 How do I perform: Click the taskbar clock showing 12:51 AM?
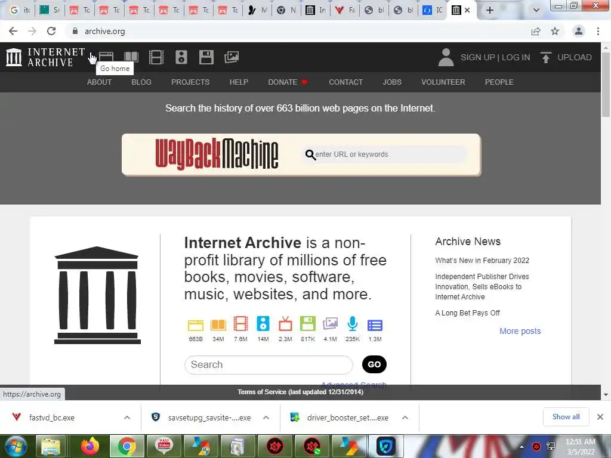pyautogui.click(x=581, y=446)
